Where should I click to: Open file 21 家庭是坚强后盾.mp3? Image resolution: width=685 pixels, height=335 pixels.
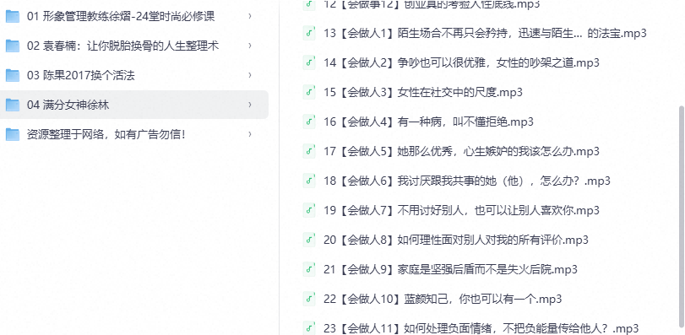point(450,269)
